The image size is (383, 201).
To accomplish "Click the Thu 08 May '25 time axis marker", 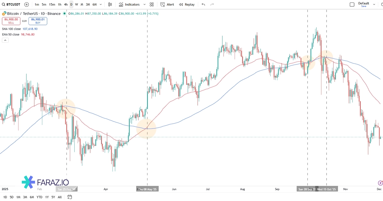I will click(x=147, y=189).
